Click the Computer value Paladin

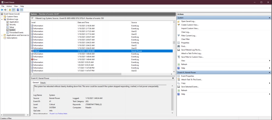(88, 107)
